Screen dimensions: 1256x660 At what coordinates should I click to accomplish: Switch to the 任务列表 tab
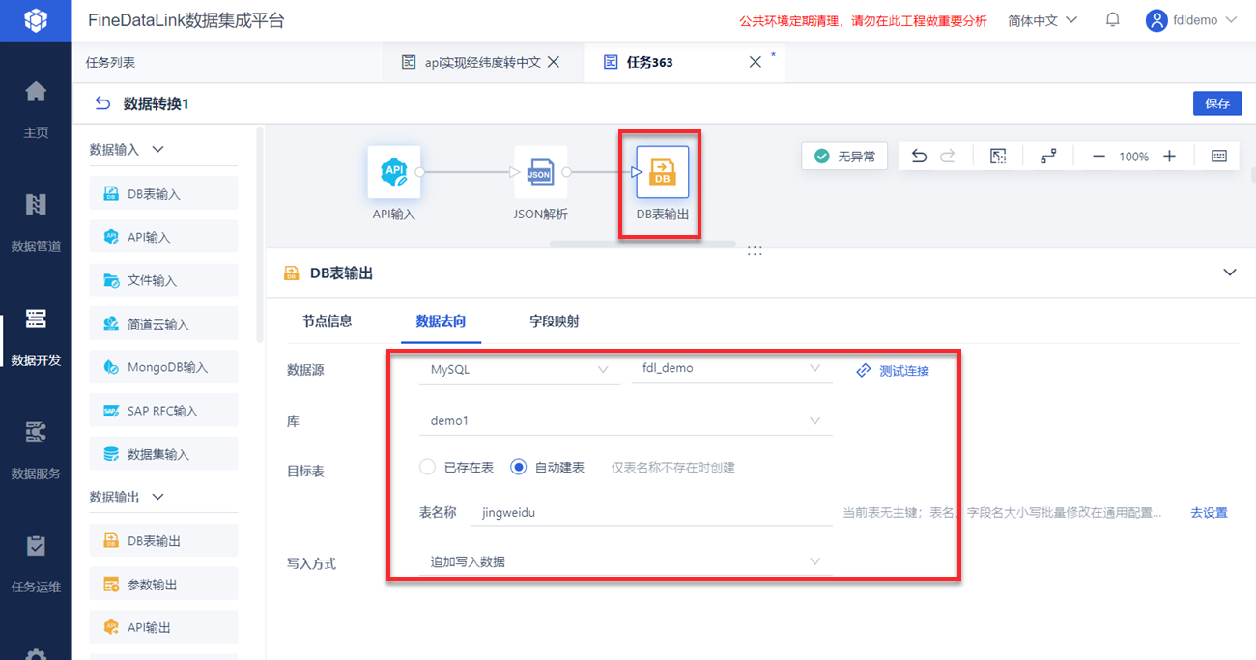tap(110, 62)
